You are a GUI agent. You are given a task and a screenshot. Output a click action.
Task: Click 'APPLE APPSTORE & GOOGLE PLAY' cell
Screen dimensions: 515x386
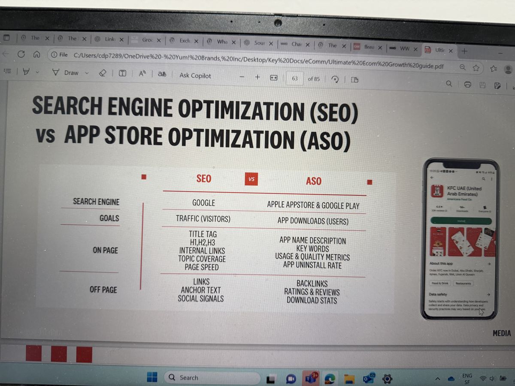tap(313, 205)
